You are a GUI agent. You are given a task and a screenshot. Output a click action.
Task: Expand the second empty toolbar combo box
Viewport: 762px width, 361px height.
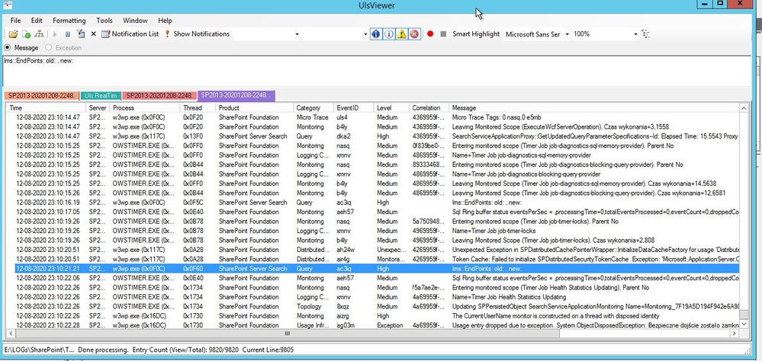pos(366,34)
